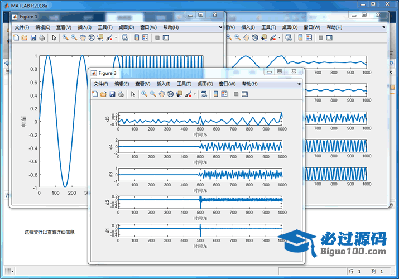This screenshot has width=399, height=279.
Task: Open 窗口(W) menu in Figure 3
Action: (x=227, y=84)
